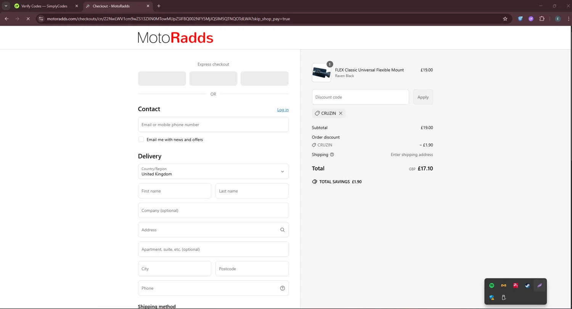Choose the first express checkout placeholder button
Image resolution: width=572 pixels, height=309 pixels.
[162, 78]
